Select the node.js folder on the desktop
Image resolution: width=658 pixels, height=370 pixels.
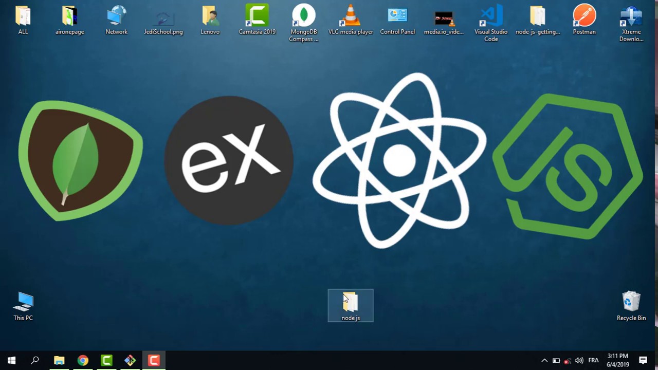click(351, 306)
